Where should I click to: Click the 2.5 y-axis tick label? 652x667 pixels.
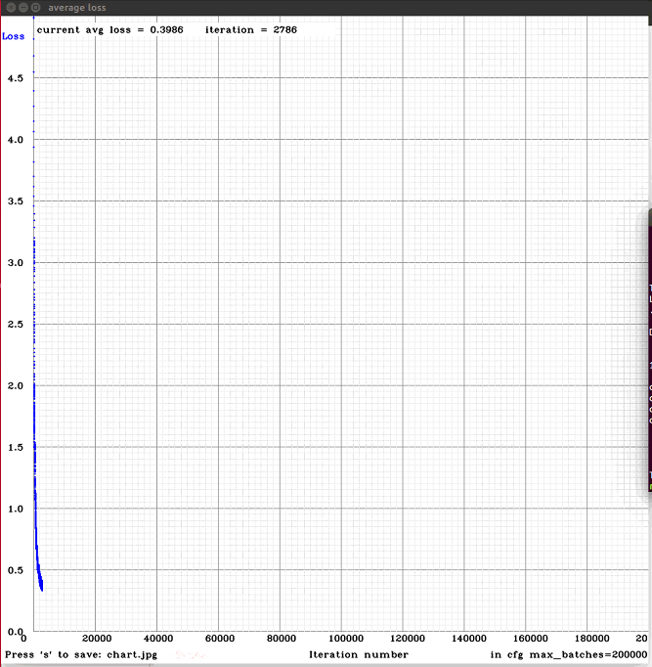(16, 324)
